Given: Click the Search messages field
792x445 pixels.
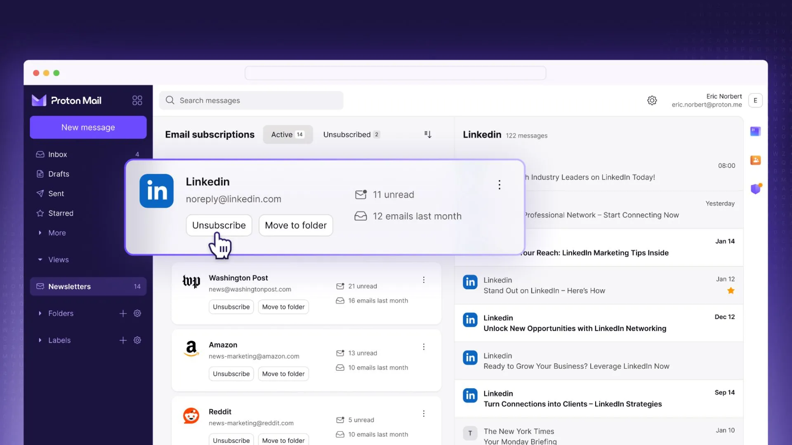Looking at the screenshot, I should (251, 100).
